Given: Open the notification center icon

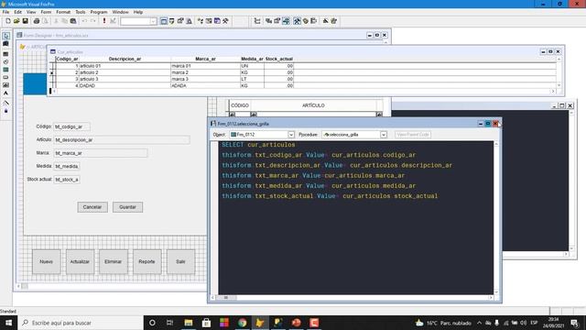Looking at the screenshot, I should tap(575, 323).
